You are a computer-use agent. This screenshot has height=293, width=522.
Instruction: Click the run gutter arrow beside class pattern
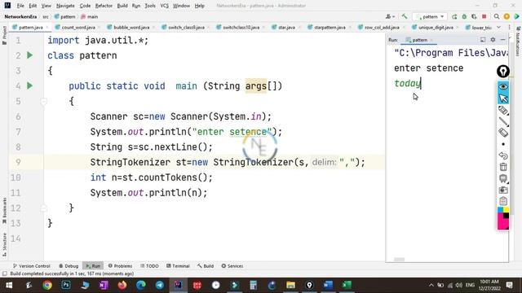[29, 55]
